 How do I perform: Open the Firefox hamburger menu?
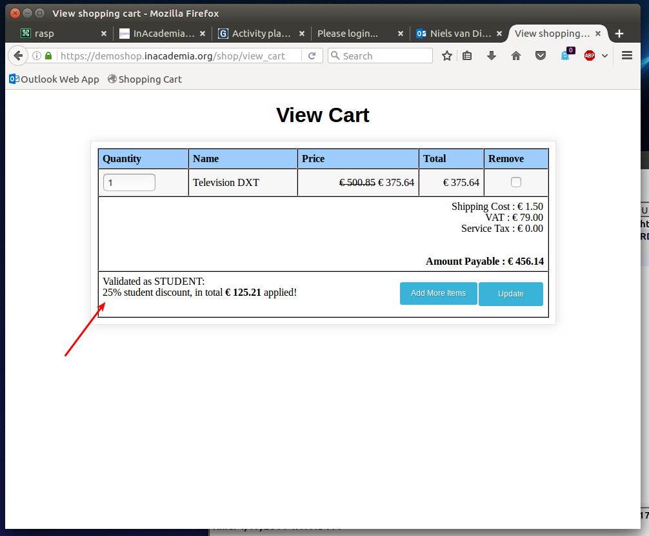pos(626,56)
